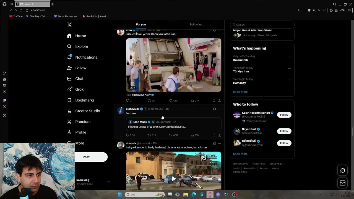Open more options on absesik's post
354x199 pixels.
point(220,143)
